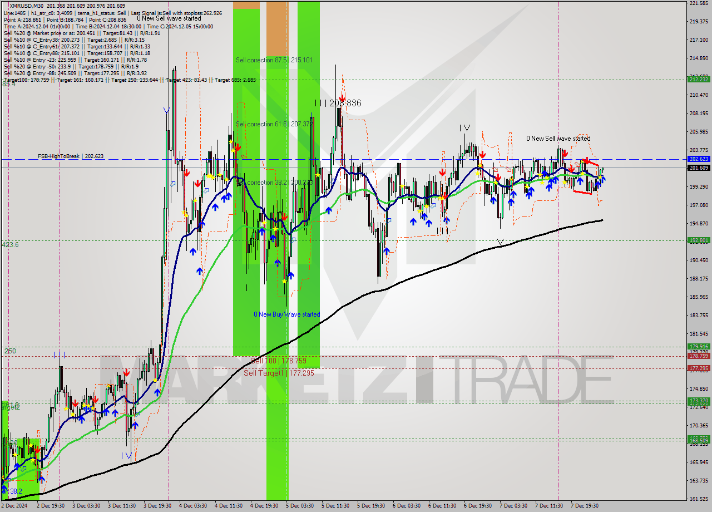
Task: Click the Sell 100 | 178.759 label
Action: [278, 361]
